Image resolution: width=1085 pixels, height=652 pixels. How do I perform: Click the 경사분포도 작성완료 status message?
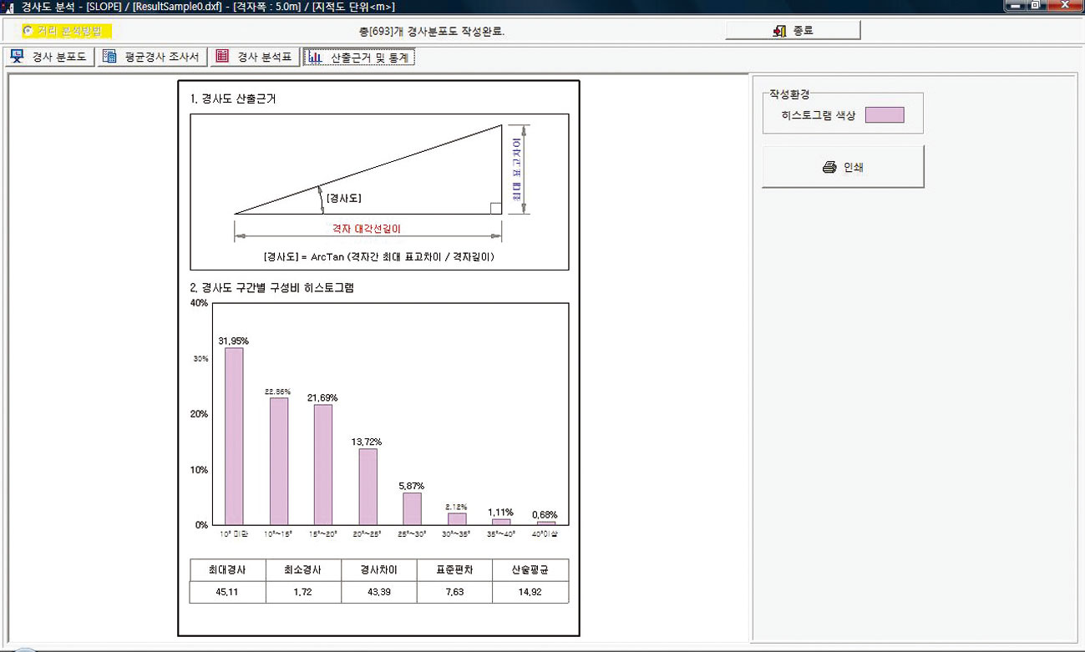click(431, 32)
